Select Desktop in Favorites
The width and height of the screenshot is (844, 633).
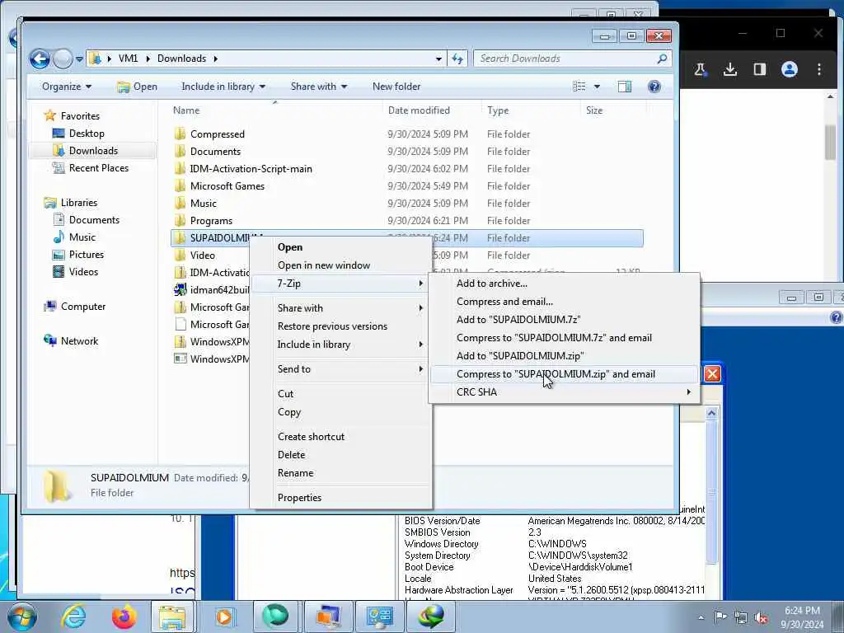tap(86, 133)
